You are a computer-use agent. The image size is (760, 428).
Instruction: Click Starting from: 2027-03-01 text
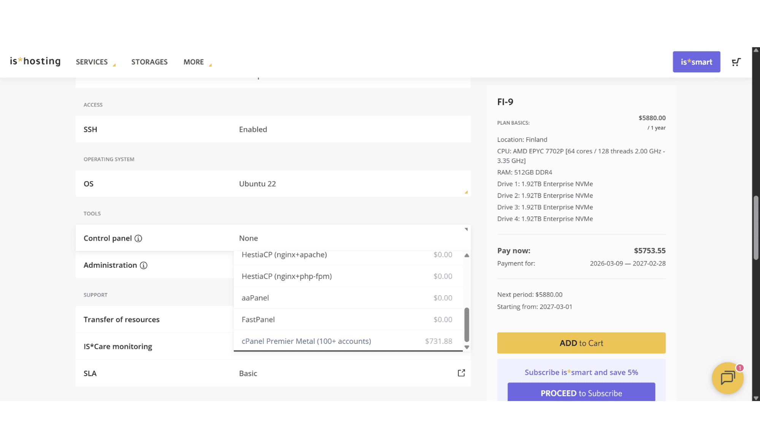(x=534, y=307)
